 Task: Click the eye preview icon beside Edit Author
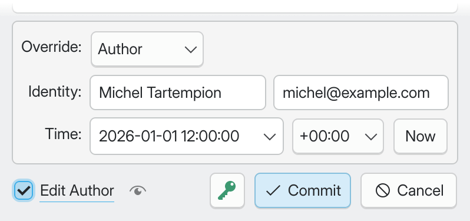tap(138, 190)
